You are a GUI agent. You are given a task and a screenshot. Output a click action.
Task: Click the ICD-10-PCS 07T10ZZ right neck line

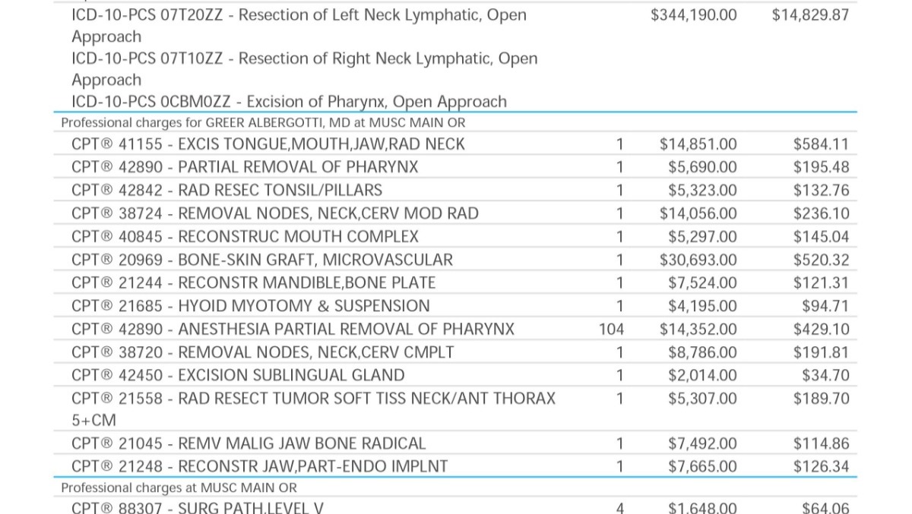point(304,59)
